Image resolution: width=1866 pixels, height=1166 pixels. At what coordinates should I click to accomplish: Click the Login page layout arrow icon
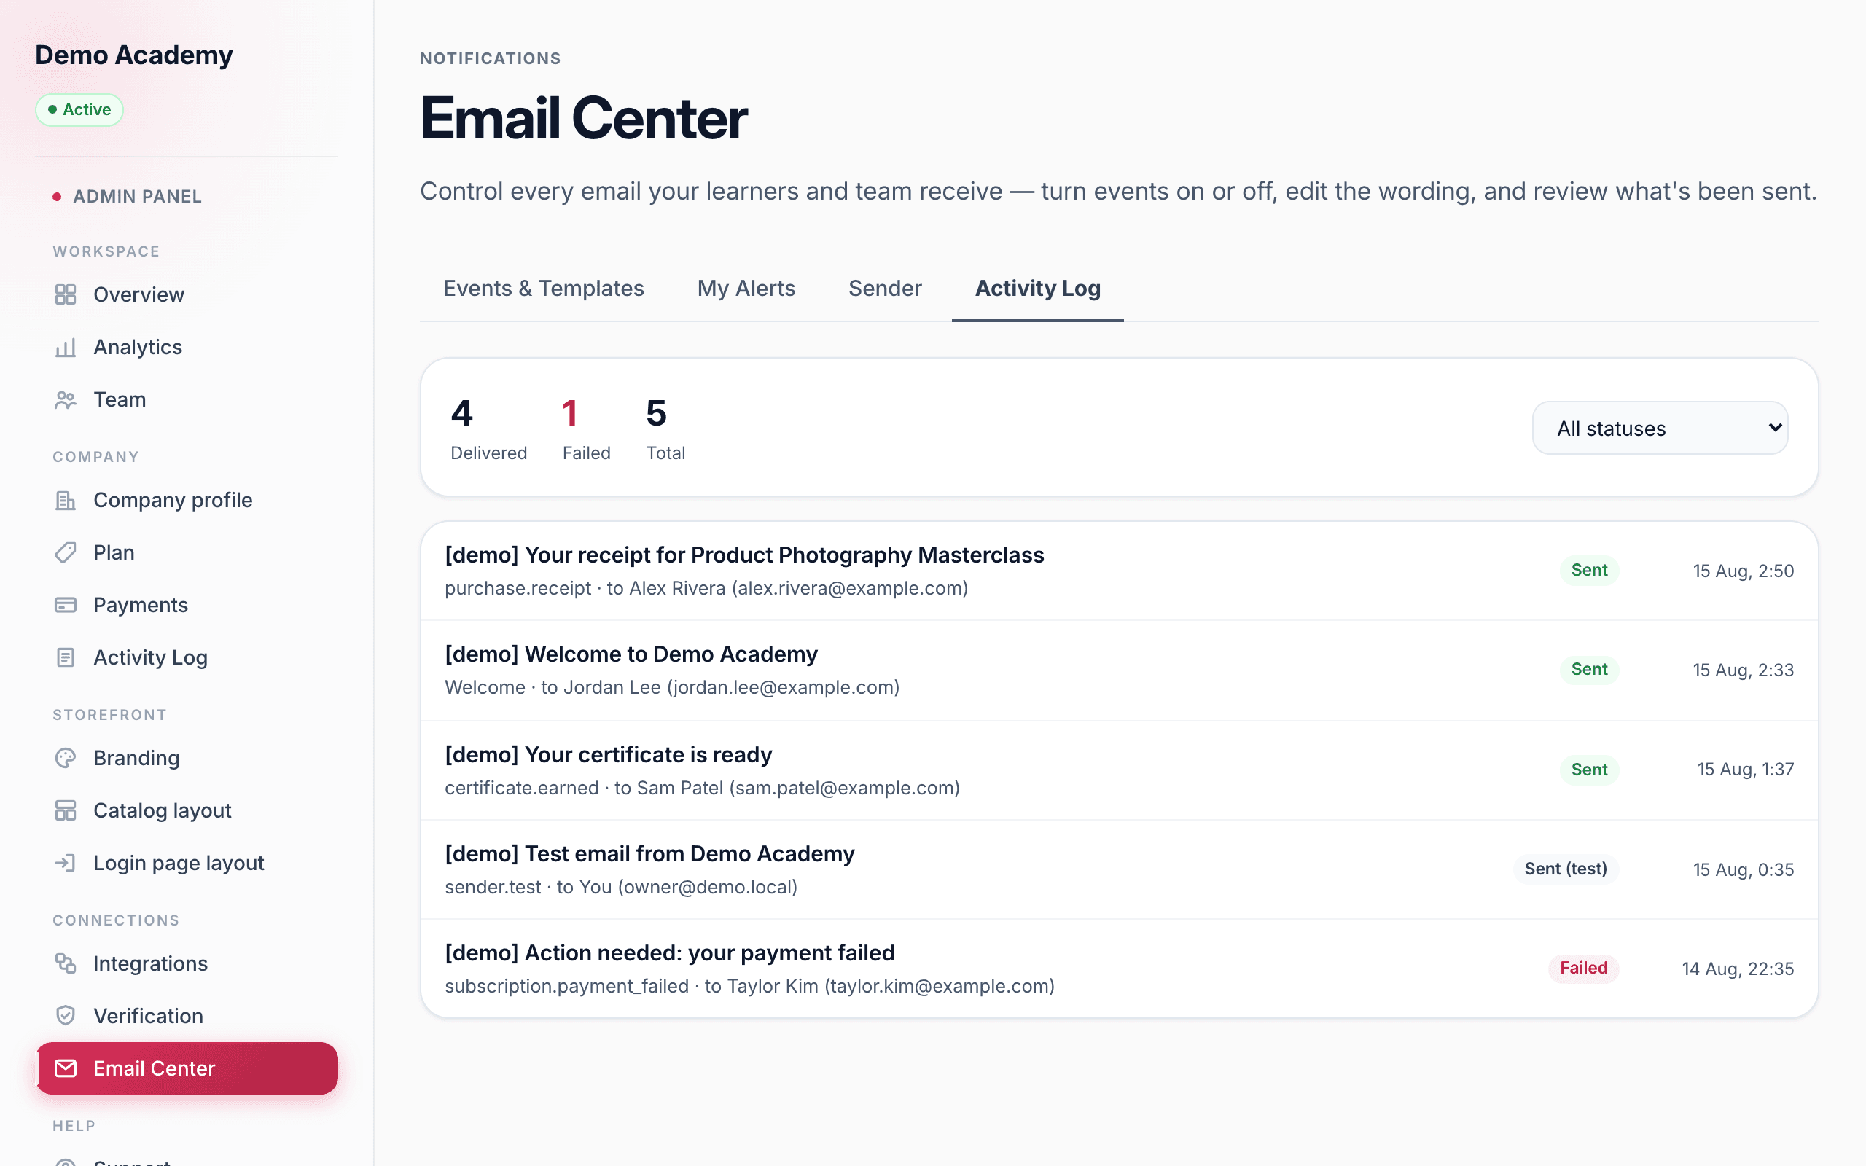[66, 863]
